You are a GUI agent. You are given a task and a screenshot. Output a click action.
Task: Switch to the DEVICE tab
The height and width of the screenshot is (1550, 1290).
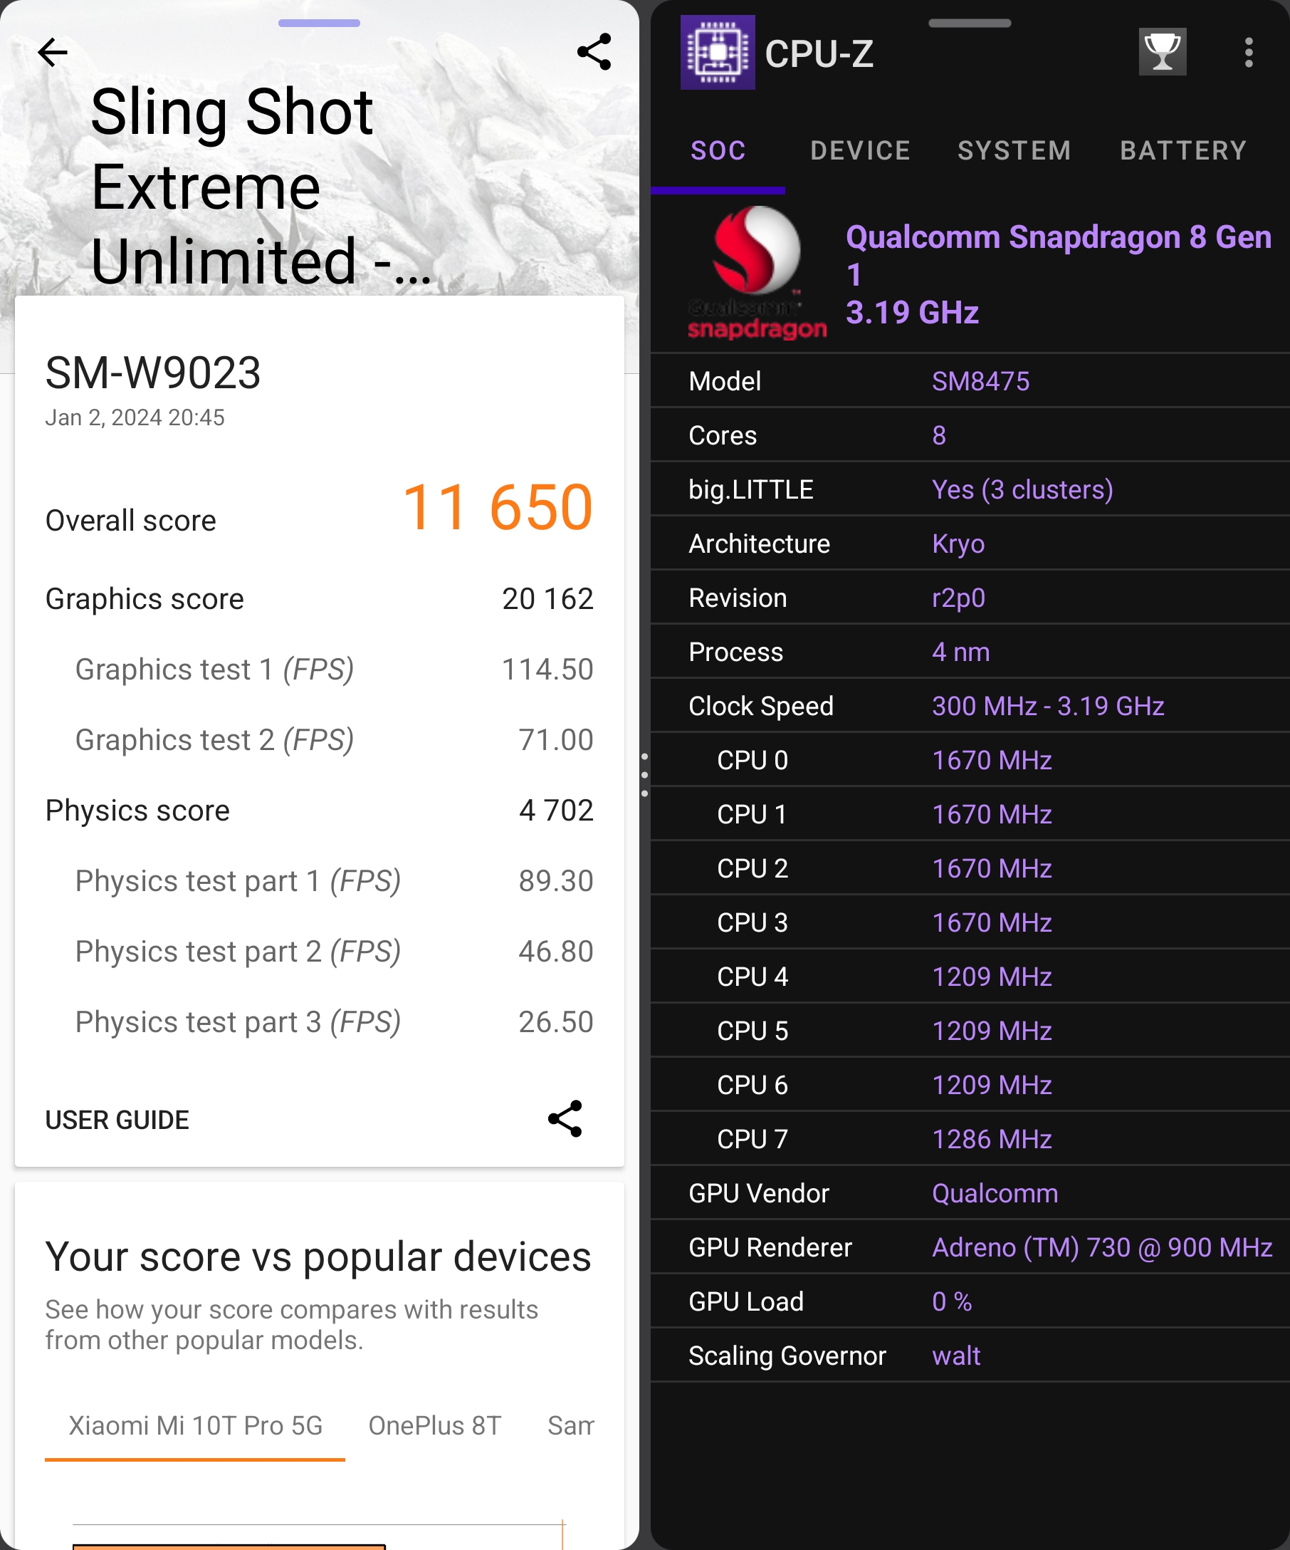(860, 150)
